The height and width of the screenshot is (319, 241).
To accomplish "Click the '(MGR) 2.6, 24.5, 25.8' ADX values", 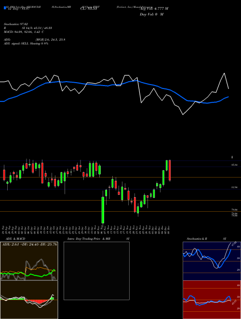I will pos(50,40).
